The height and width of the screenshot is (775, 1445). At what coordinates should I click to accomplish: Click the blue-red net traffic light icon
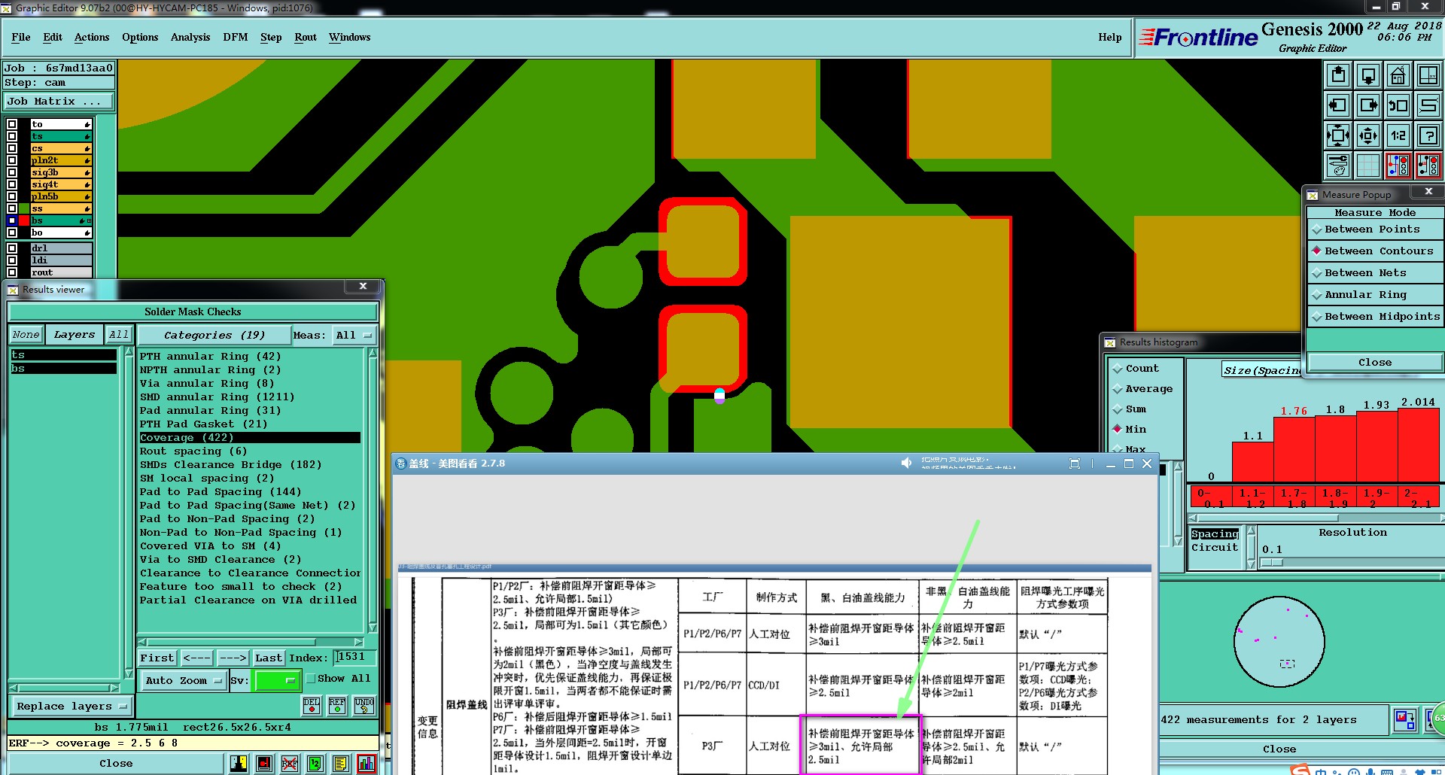(x=1398, y=166)
